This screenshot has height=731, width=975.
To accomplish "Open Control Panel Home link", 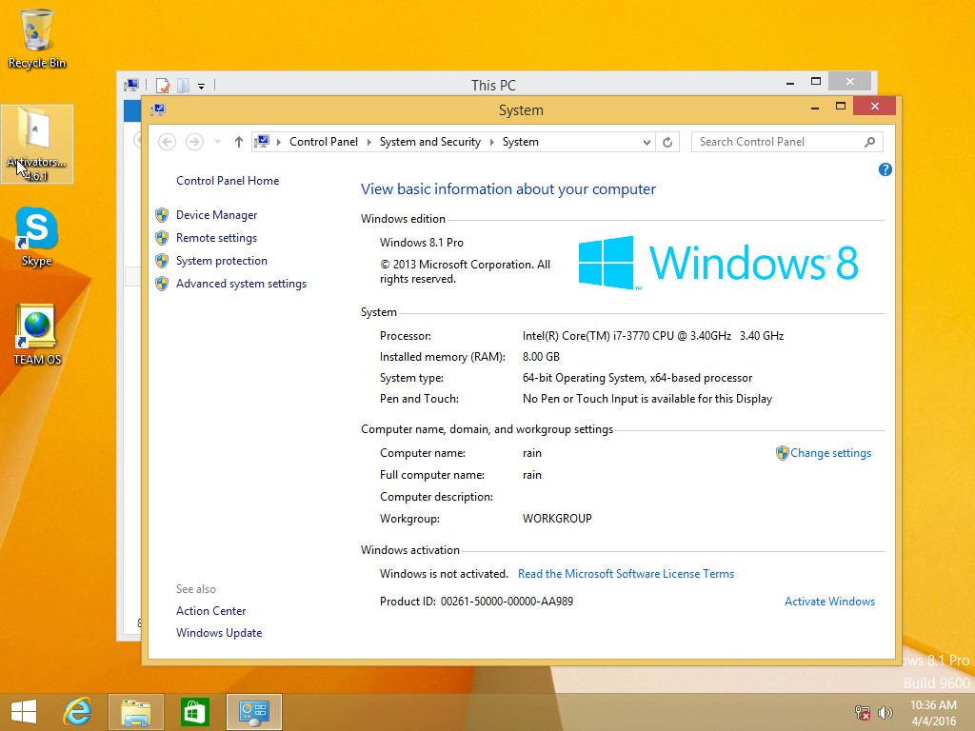I will (228, 181).
